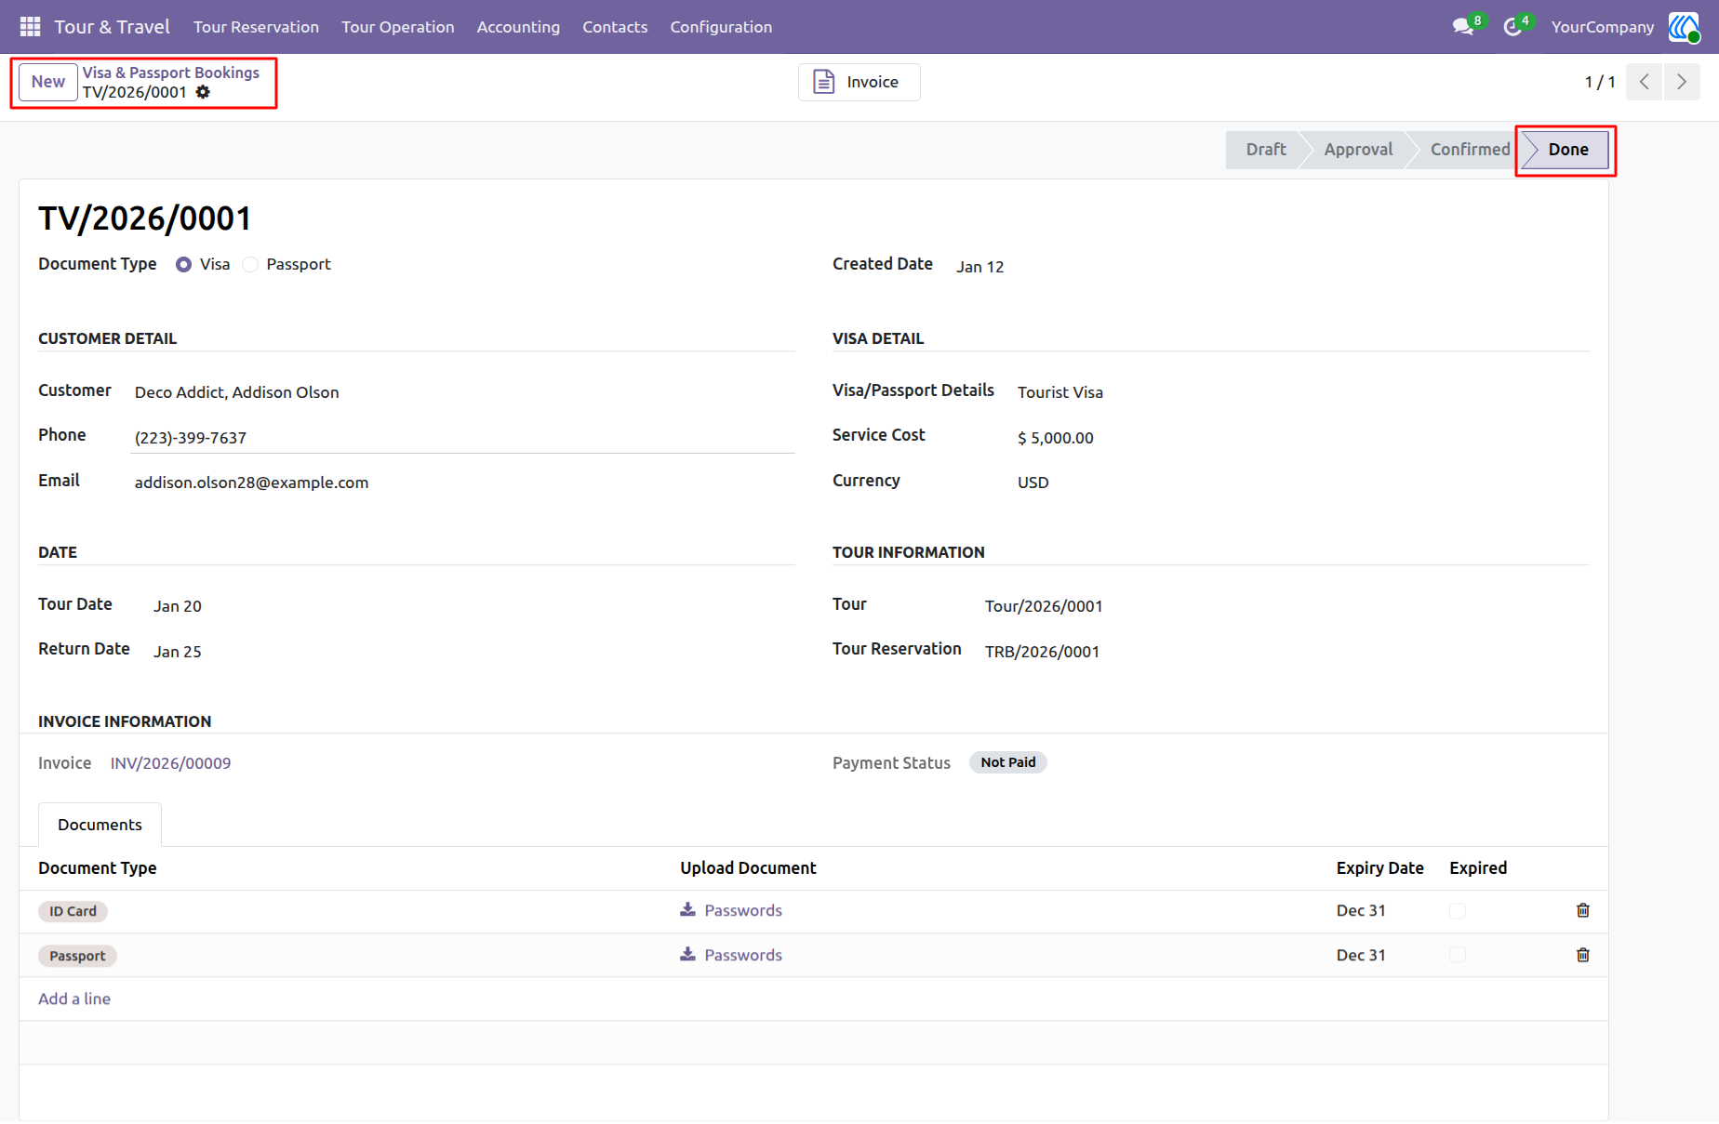The height and width of the screenshot is (1124, 1719).
Task: Open invoice INV/2026/00009 link
Action: coord(170,763)
